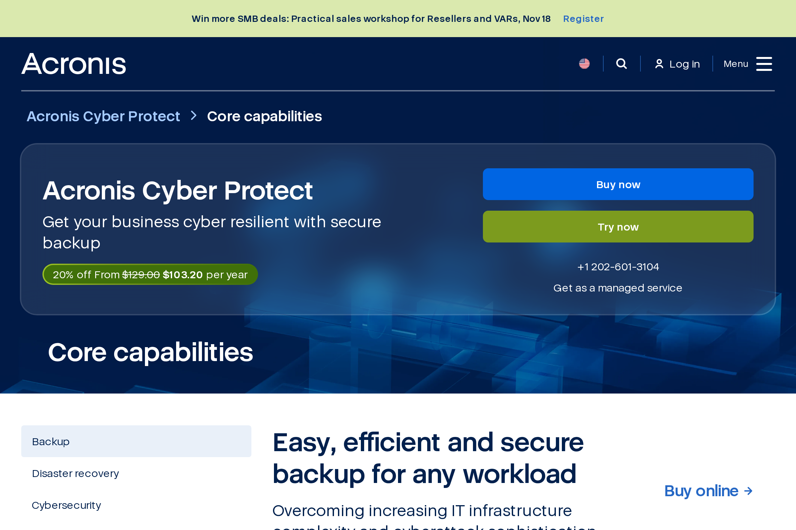Image resolution: width=796 pixels, height=530 pixels.
Task: Click the green Try now button
Action: (x=618, y=227)
